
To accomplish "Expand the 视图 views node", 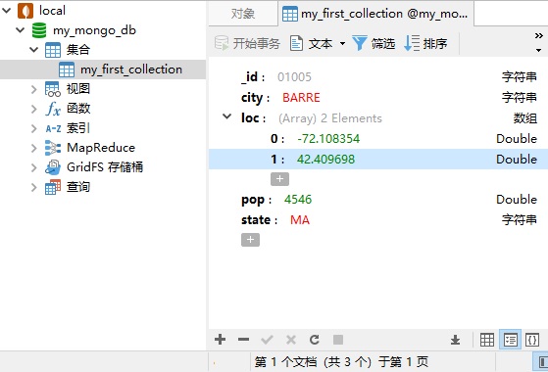I will coord(34,89).
